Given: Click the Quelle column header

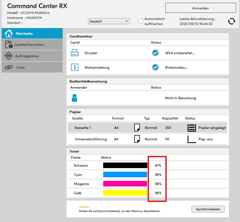Looking at the screenshot, I should 77,118.
